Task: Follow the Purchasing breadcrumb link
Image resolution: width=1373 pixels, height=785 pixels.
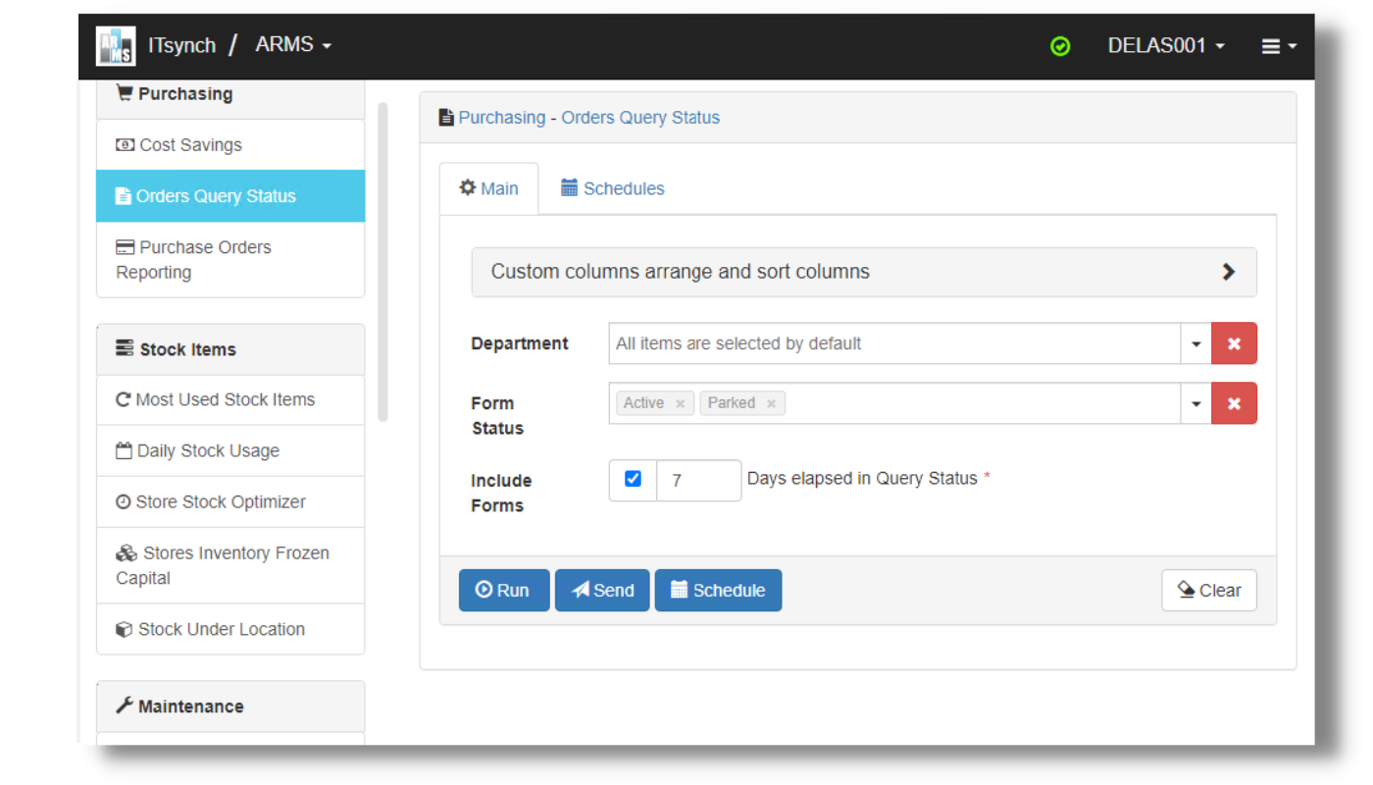Action: coord(501,117)
